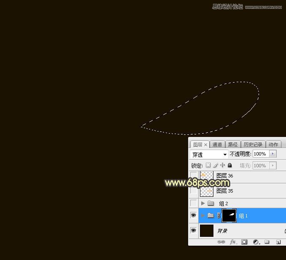The width and height of the screenshot is (286, 260).
Task: Expand the 组 2 group triangle
Action: (203, 203)
